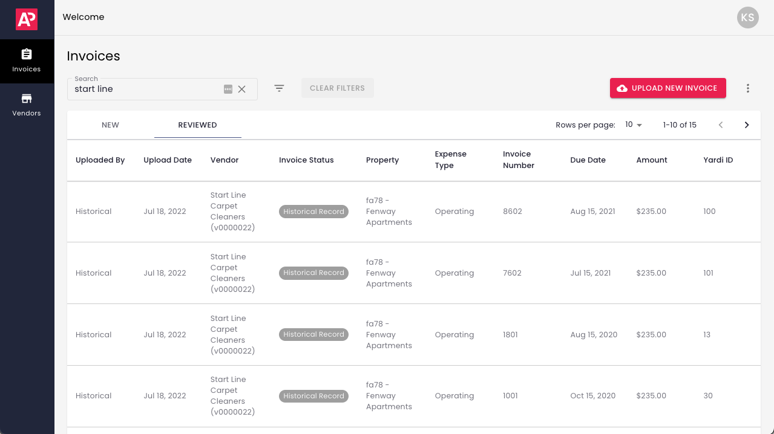
Task: Open invoice number 8602 row
Action: 512,212
